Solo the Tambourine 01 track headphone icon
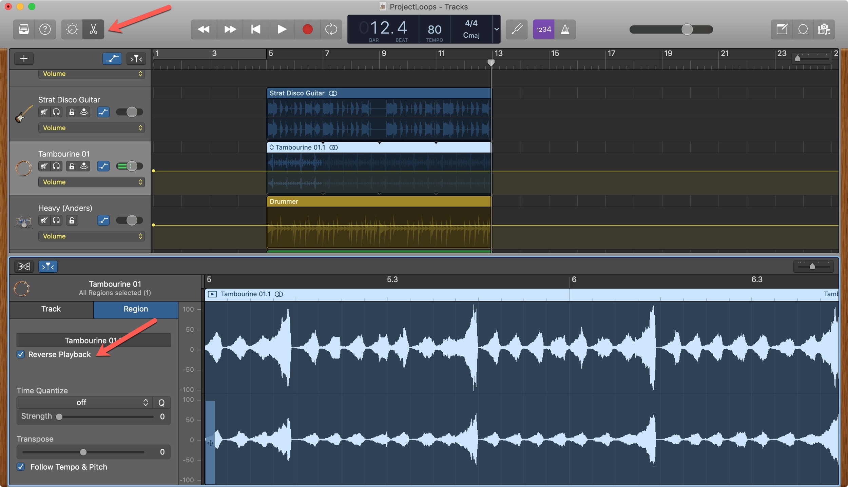Screen dimensions: 848x487 [x=56, y=166]
